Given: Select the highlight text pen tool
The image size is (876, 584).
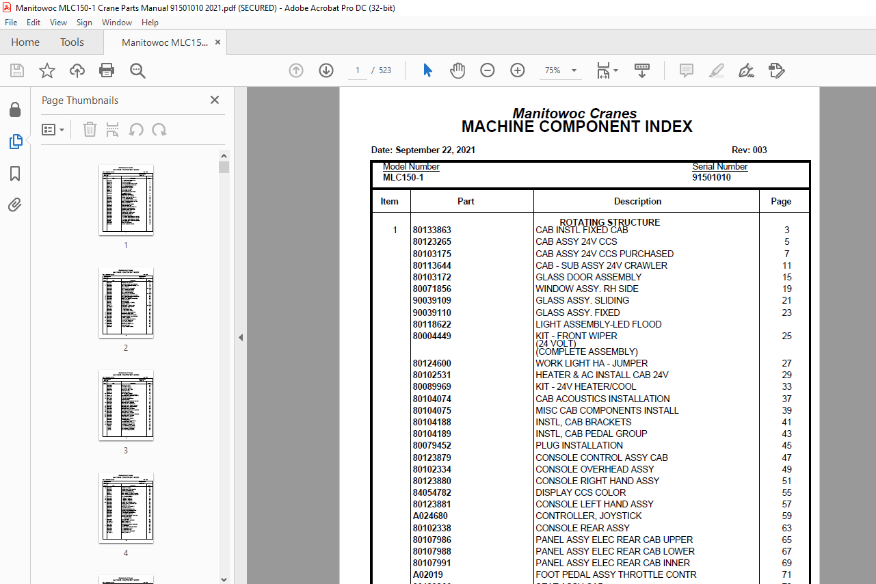Looking at the screenshot, I should click(x=717, y=70).
